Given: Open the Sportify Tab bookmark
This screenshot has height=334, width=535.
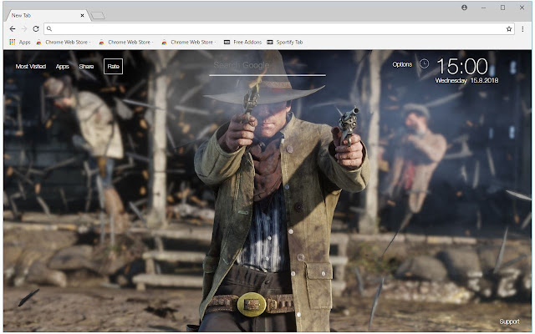Looking at the screenshot, I should pyautogui.click(x=285, y=42).
